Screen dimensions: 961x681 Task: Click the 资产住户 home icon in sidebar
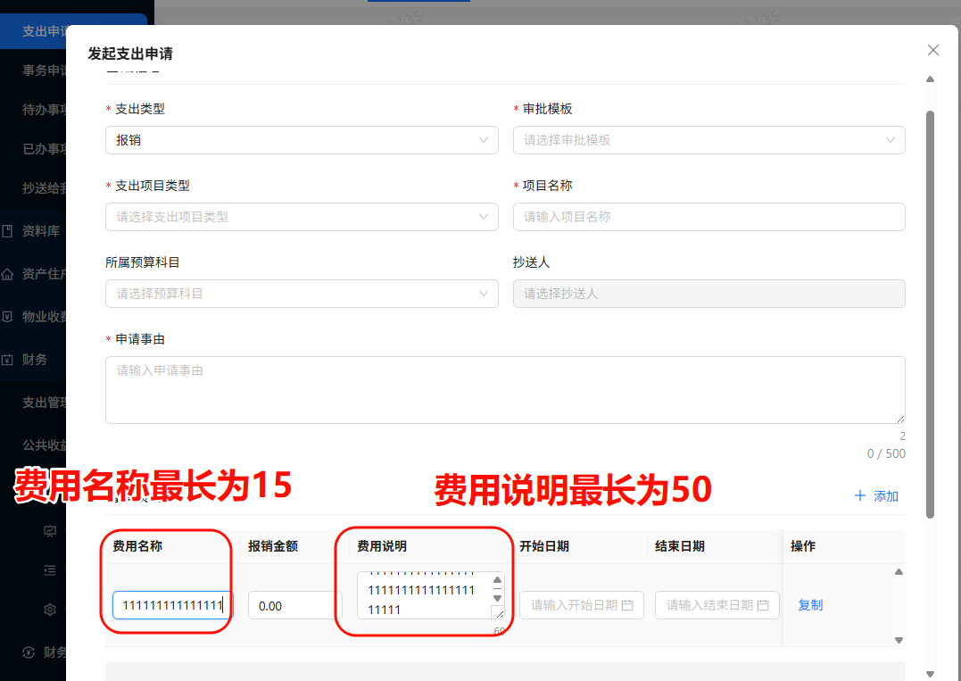pyautogui.click(x=7, y=274)
